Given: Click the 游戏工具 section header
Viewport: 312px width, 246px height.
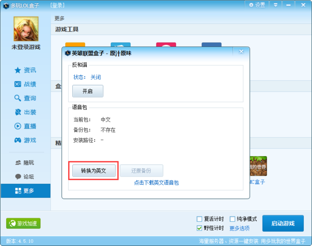Looking at the screenshot, I should 67,30.
